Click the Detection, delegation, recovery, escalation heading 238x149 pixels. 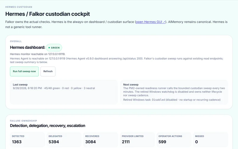[x=48, y=125]
